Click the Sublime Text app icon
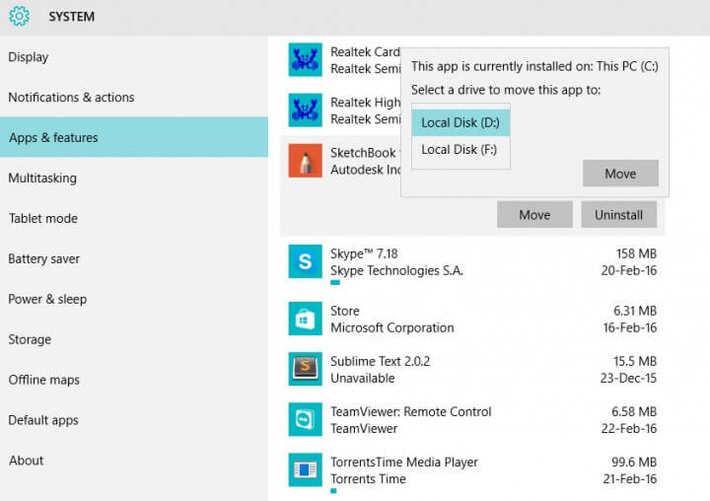Screen dimensions: 710x501 coord(305,369)
